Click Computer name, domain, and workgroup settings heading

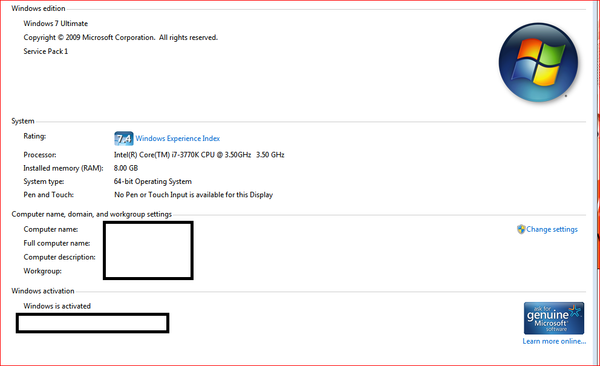tap(91, 214)
